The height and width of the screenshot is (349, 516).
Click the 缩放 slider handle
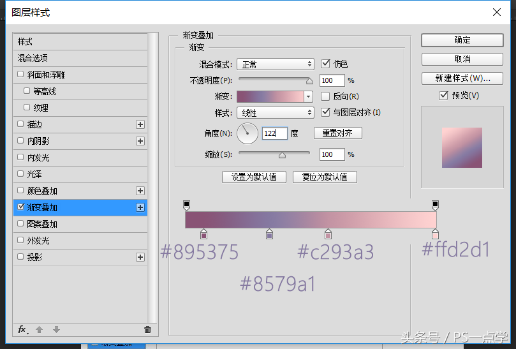[282, 155]
